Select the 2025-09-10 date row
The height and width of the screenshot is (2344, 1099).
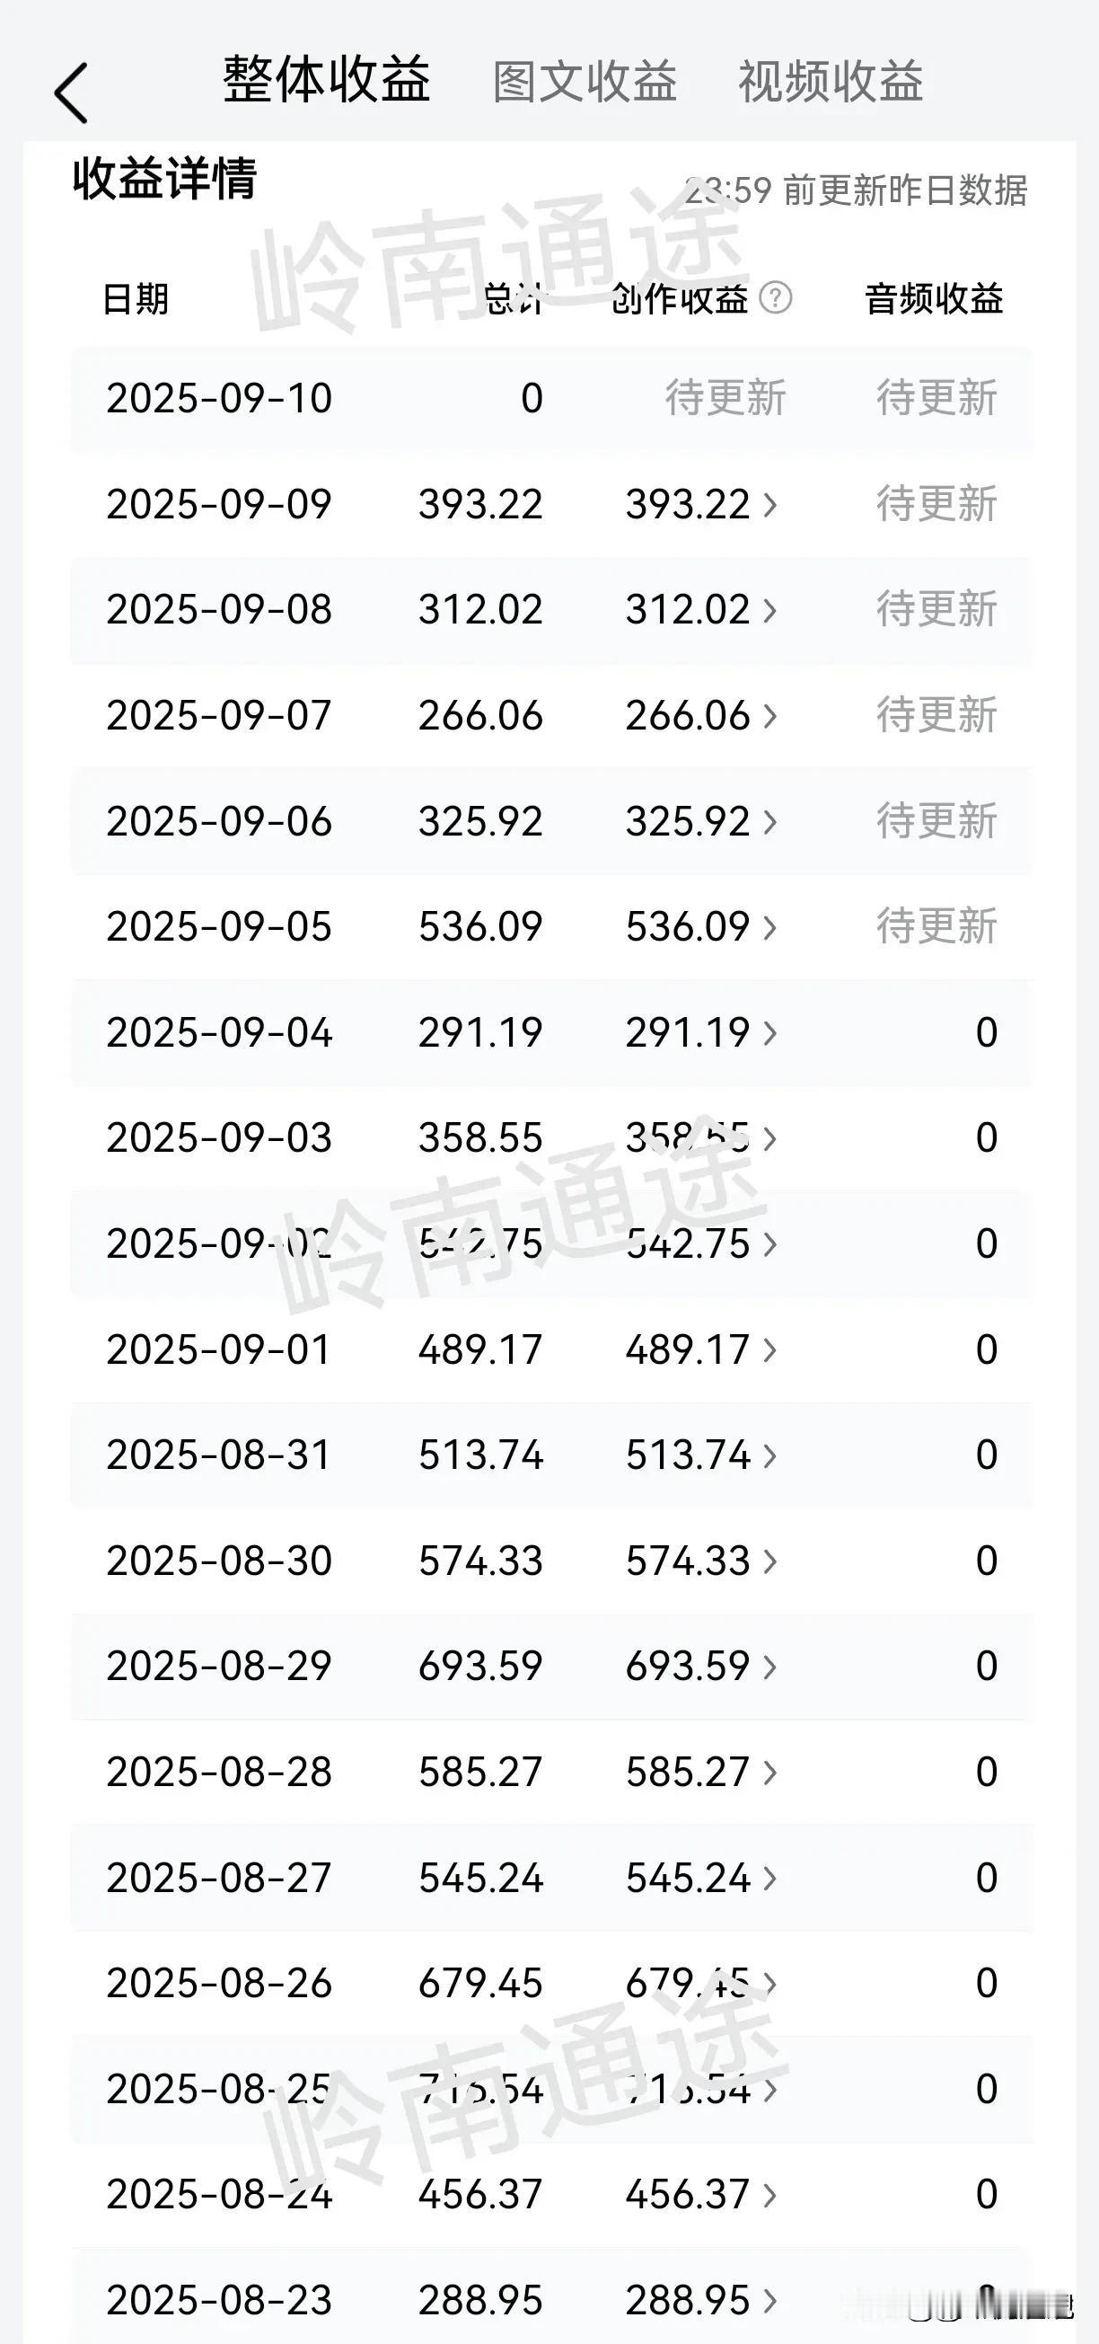[218, 399]
